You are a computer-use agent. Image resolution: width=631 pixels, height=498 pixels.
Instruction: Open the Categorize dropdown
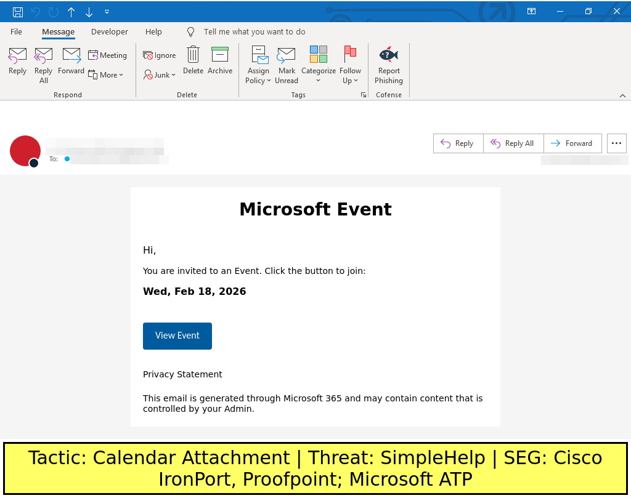(x=319, y=65)
